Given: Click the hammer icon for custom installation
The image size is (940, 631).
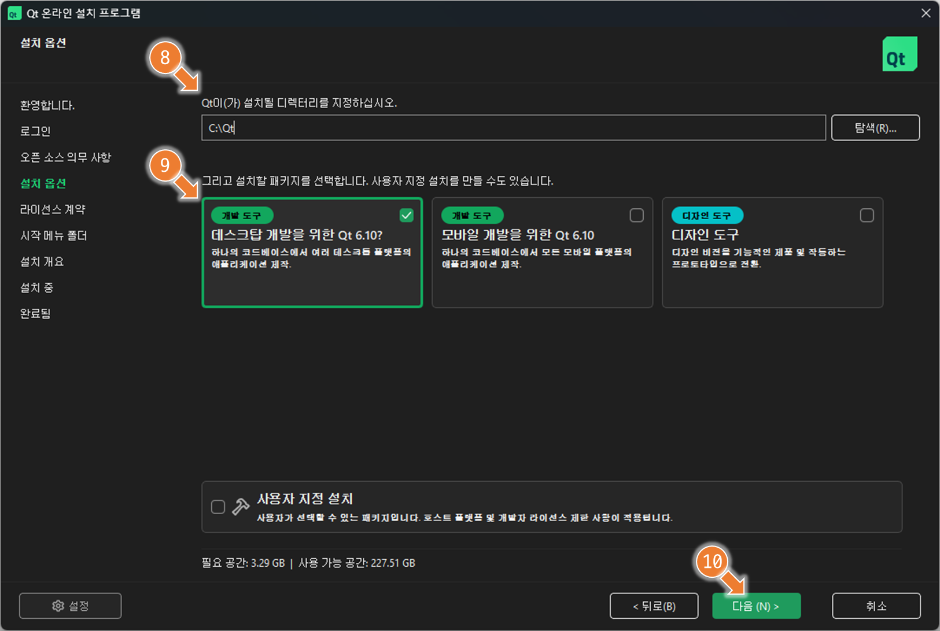Looking at the screenshot, I should [241, 507].
